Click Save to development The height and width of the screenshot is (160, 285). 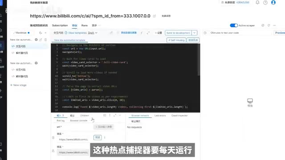click(178, 33)
